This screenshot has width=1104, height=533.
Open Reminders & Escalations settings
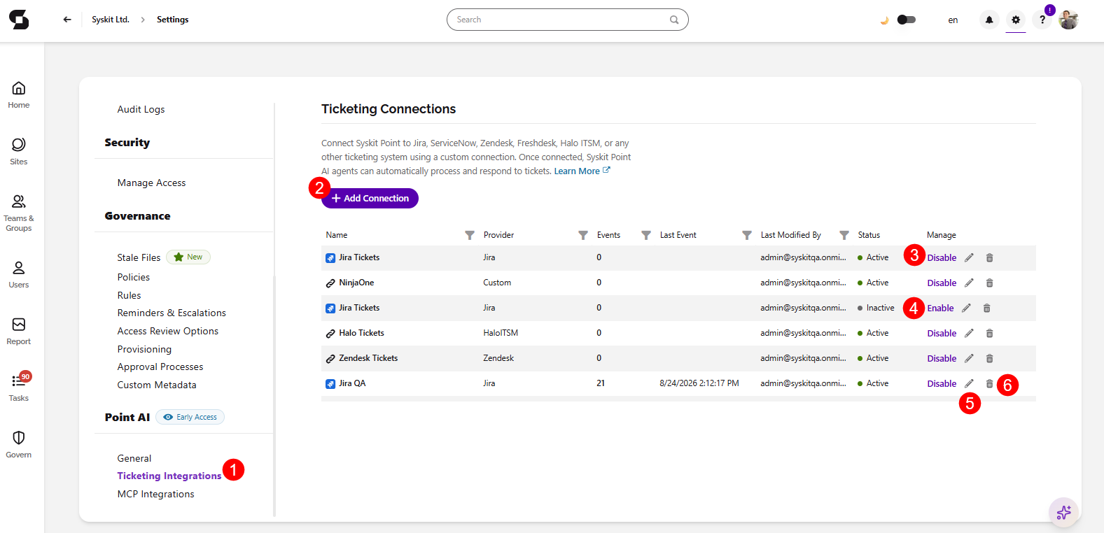172,313
